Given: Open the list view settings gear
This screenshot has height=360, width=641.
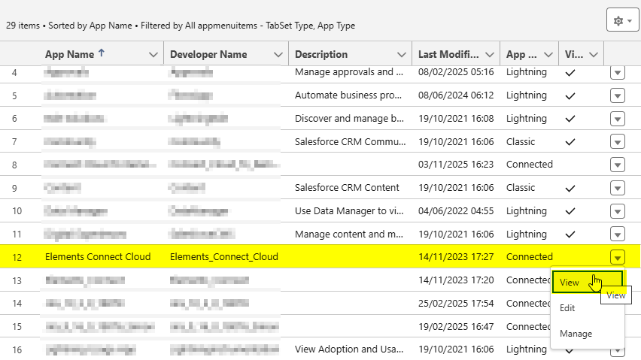Looking at the screenshot, I should point(622,21).
